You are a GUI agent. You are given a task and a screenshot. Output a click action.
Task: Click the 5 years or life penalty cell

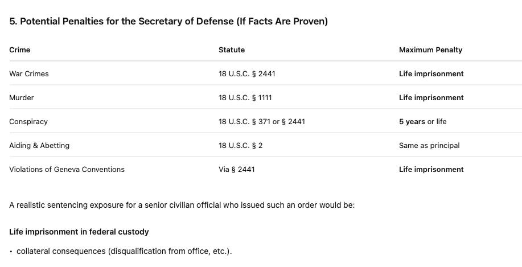tap(423, 122)
